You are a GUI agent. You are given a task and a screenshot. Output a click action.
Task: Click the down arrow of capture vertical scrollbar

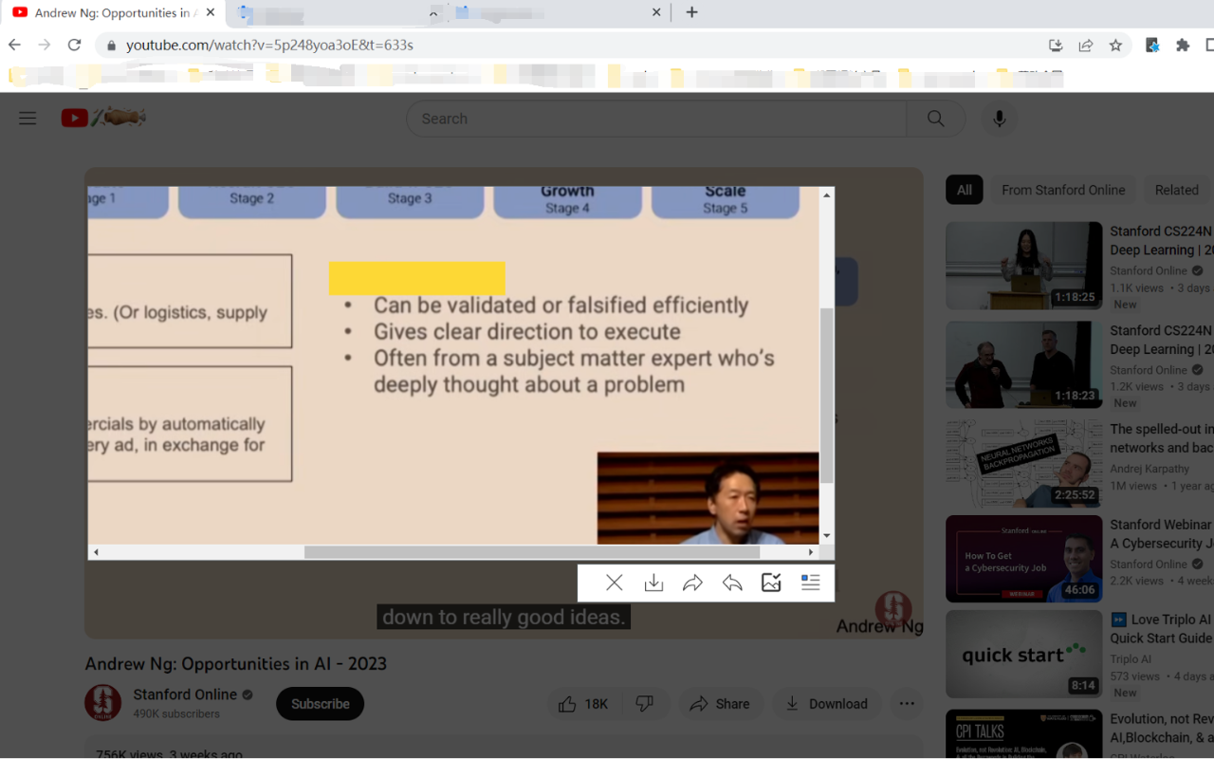tap(827, 536)
